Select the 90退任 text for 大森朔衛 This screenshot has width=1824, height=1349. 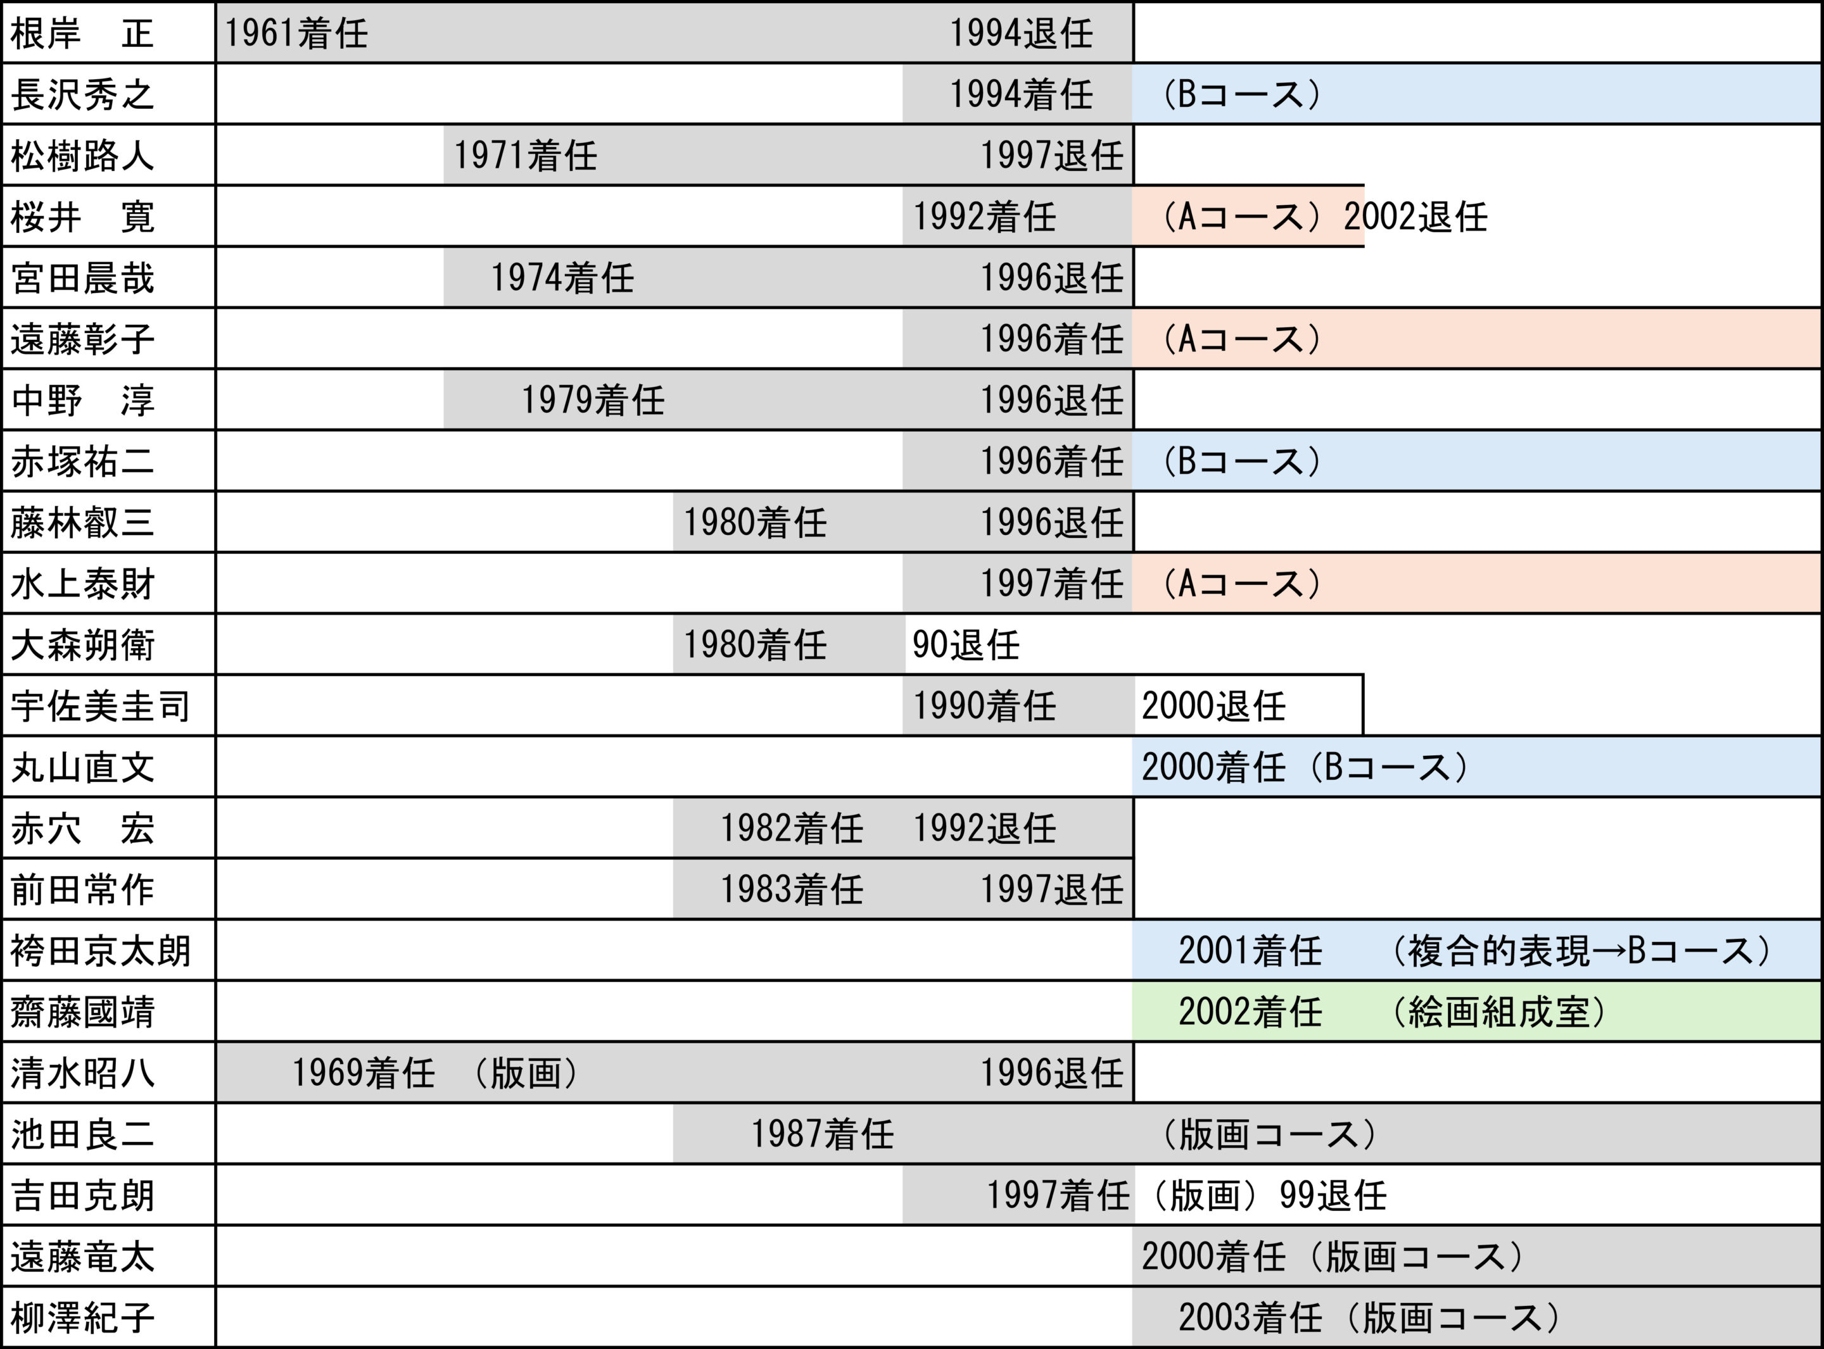(965, 646)
